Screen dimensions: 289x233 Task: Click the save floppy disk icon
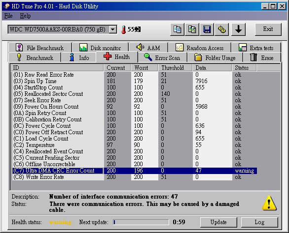pos(207,29)
